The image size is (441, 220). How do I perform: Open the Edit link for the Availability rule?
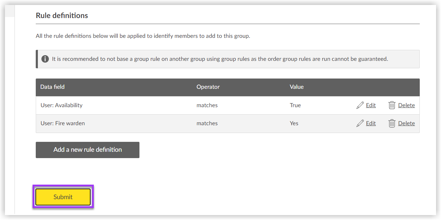coord(371,105)
